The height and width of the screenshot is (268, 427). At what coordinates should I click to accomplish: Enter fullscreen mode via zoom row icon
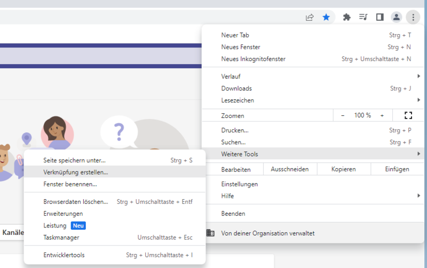408,115
